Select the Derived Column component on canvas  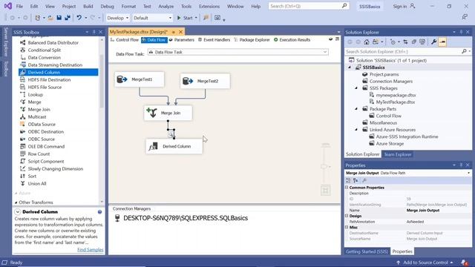click(174, 146)
